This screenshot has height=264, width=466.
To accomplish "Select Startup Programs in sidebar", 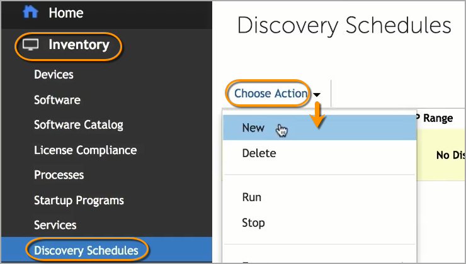I will (x=79, y=201).
